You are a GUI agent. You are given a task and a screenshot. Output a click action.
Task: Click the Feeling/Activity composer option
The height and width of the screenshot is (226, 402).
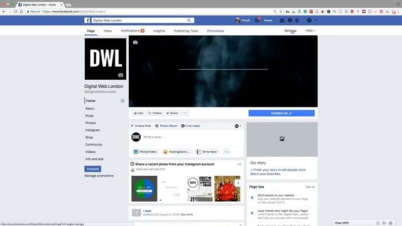pos(177,152)
